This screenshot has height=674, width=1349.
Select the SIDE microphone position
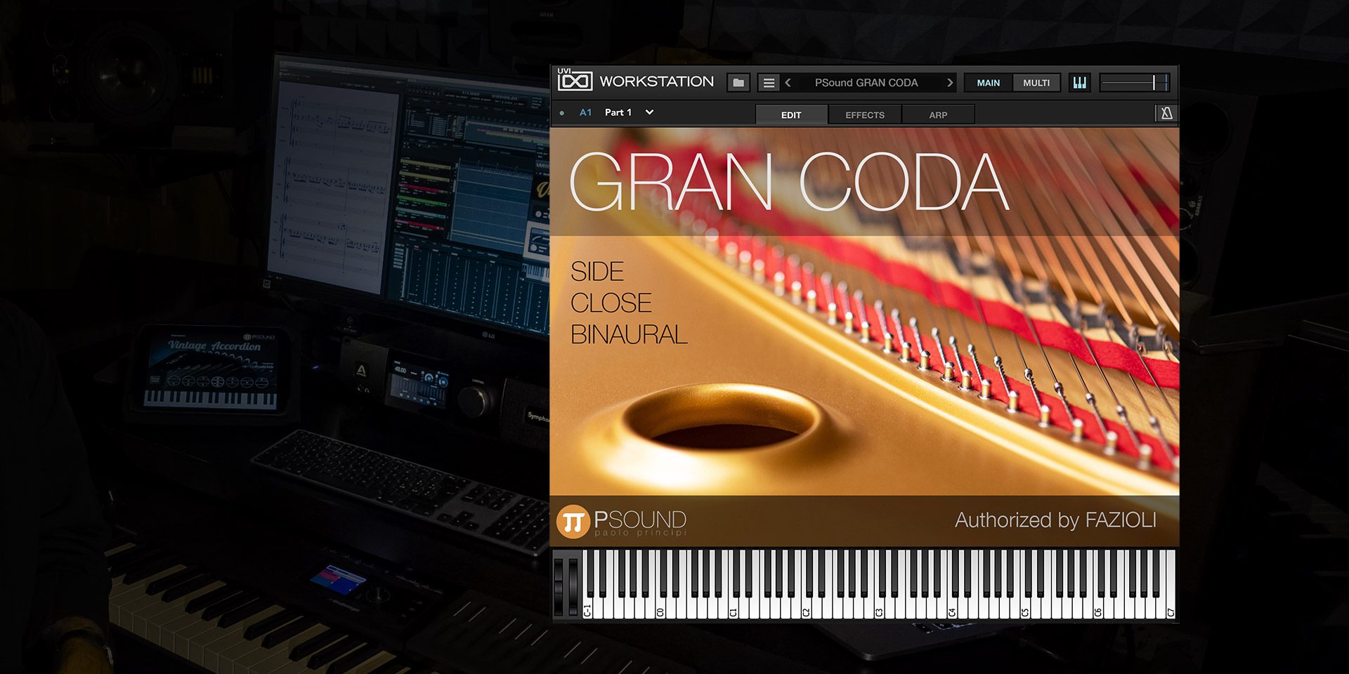pos(597,272)
